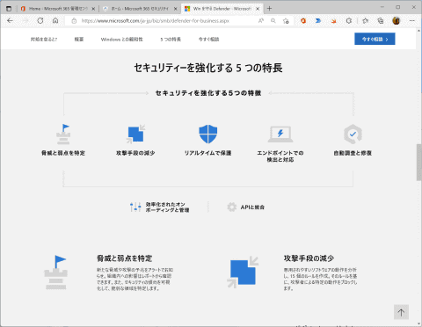Open the blue arrow extension icon
Image resolution: width=422 pixels, height=327 pixels.
318,21
